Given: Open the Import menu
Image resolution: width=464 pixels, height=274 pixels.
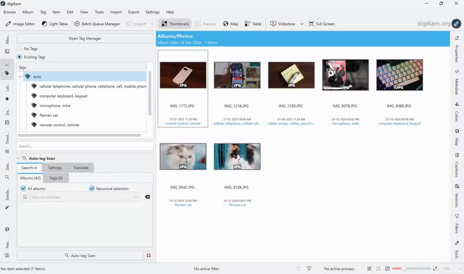Looking at the screenshot, I should point(116,12).
